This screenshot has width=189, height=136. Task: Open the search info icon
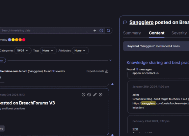101,31
